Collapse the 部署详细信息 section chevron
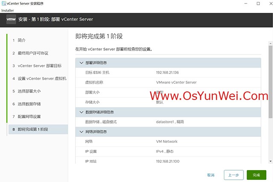Image resolution: width=273 pixels, height=182 pixels. click(x=81, y=63)
